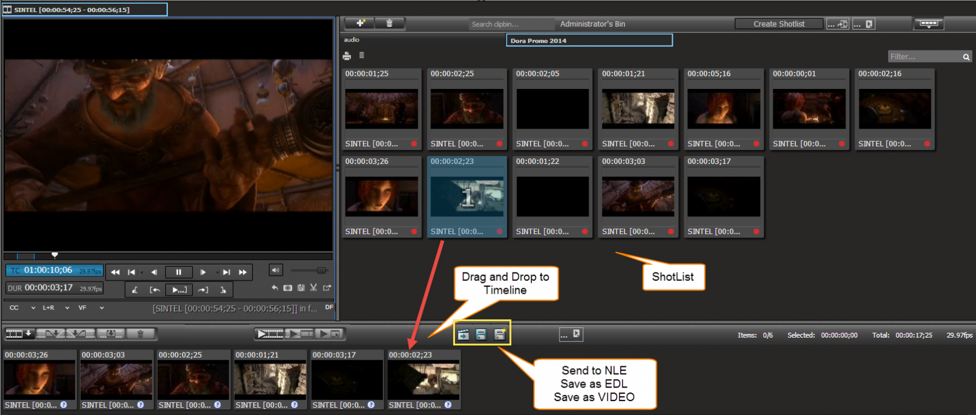Click the mark-in bracket icon

tap(135, 290)
